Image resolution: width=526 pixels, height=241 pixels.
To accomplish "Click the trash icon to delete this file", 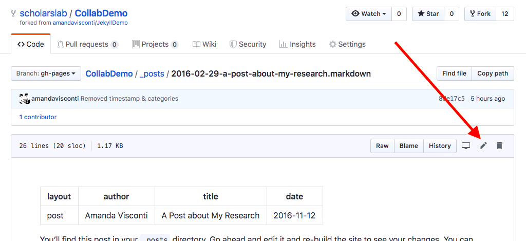I will 499,146.
